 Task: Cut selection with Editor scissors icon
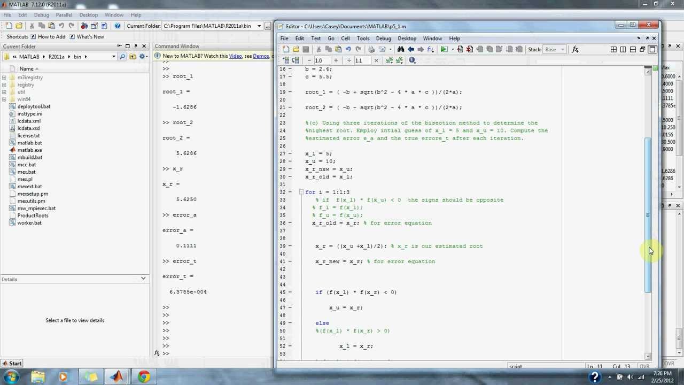click(319, 49)
